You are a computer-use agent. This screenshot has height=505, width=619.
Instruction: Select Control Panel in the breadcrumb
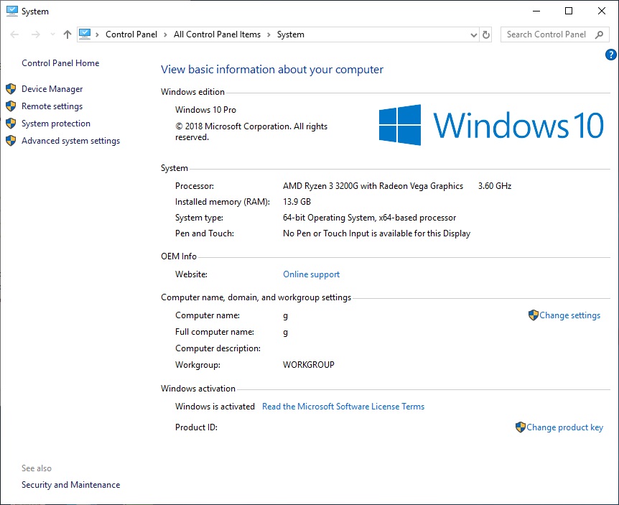click(x=131, y=34)
